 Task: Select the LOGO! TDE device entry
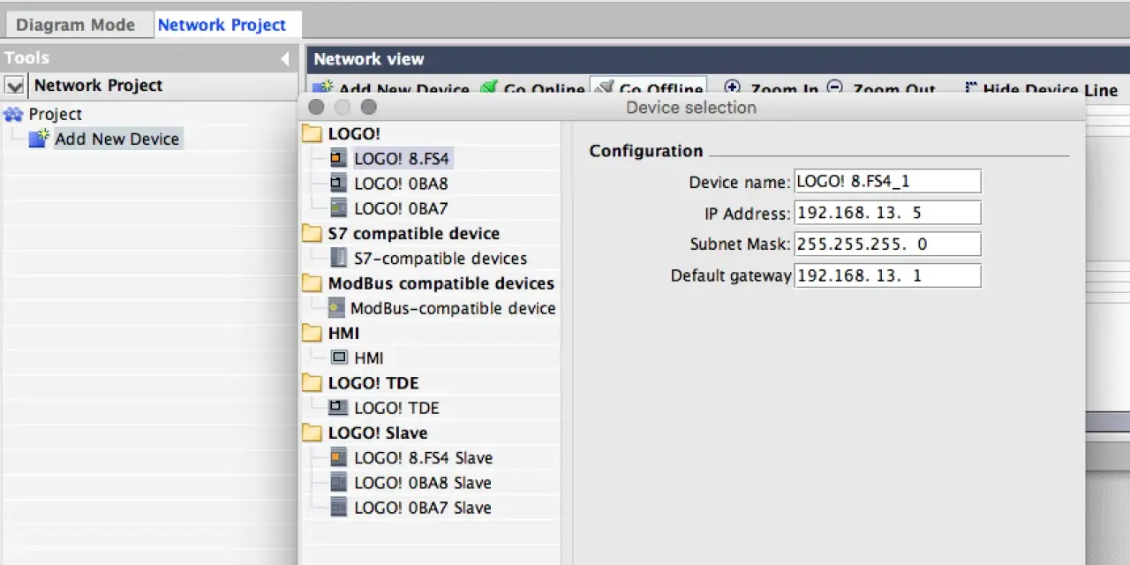click(x=396, y=408)
